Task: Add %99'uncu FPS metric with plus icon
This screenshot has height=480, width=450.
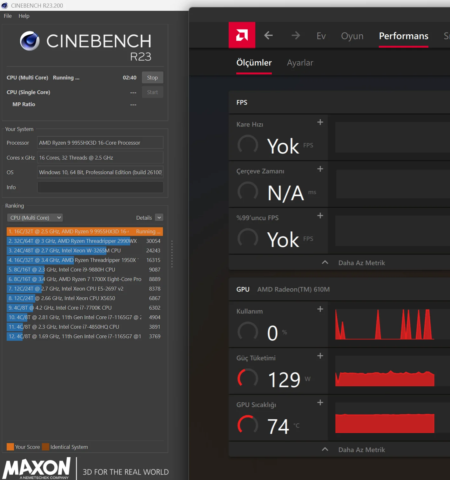Action: click(320, 216)
